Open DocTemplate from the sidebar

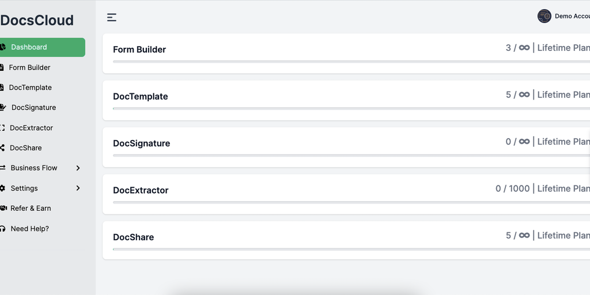coord(30,88)
